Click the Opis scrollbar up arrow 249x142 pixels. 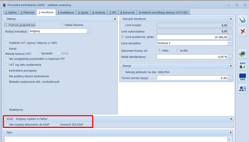tap(229, 139)
